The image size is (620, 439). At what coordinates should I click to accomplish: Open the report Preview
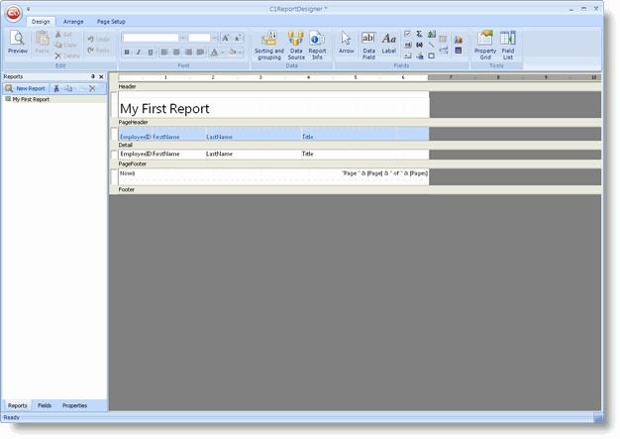click(x=17, y=43)
